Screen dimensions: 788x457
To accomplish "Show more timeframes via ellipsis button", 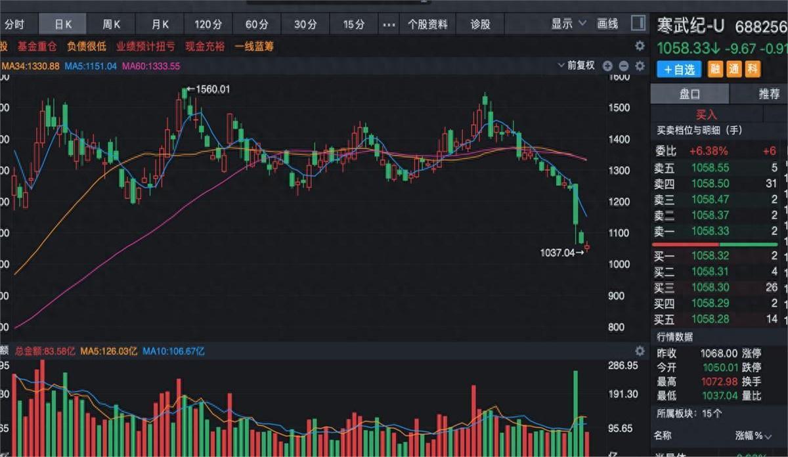I will [x=389, y=24].
